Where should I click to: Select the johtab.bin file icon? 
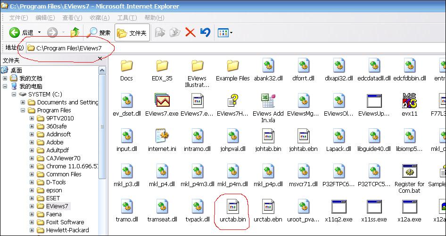tap(268, 136)
